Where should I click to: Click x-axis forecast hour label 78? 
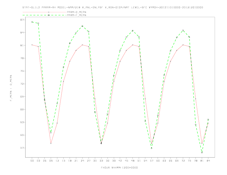tap(195, 161)
